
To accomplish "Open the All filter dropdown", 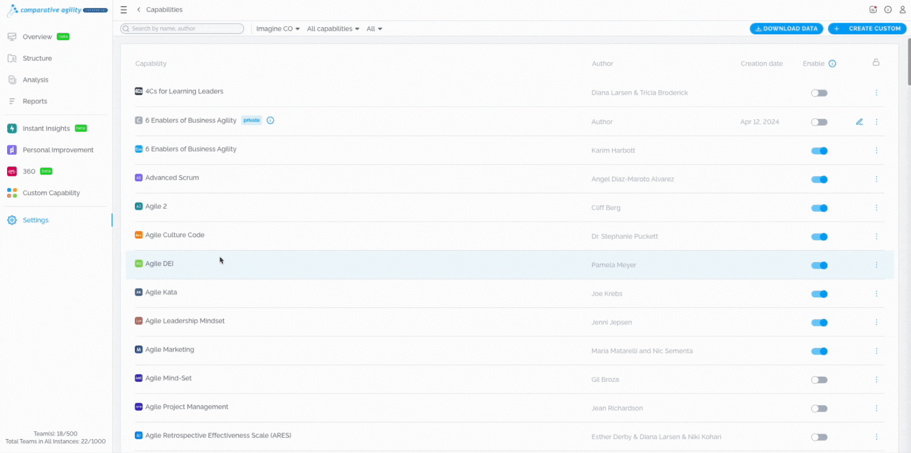I will 374,29.
